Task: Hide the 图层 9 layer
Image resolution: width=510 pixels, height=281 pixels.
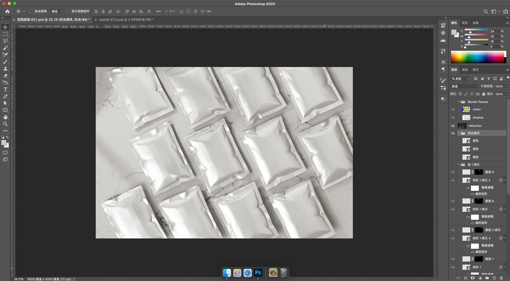Action: tap(453, 172)
